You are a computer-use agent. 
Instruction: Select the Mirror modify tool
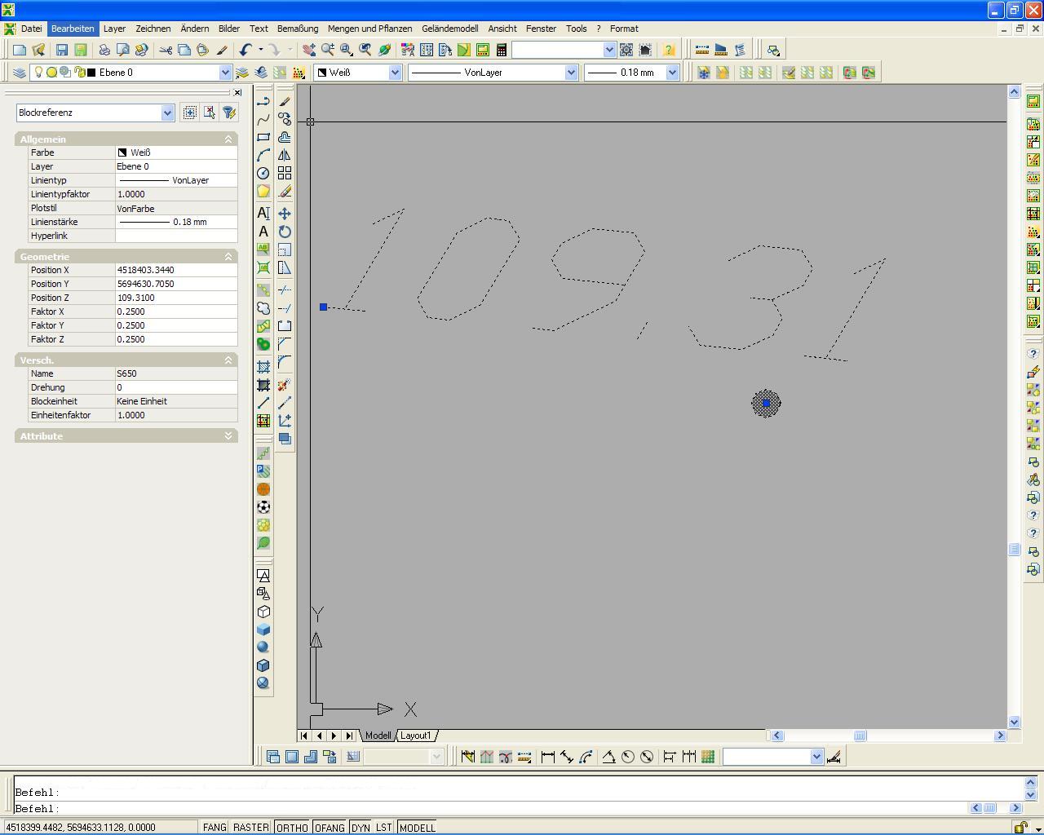point(285,155)
